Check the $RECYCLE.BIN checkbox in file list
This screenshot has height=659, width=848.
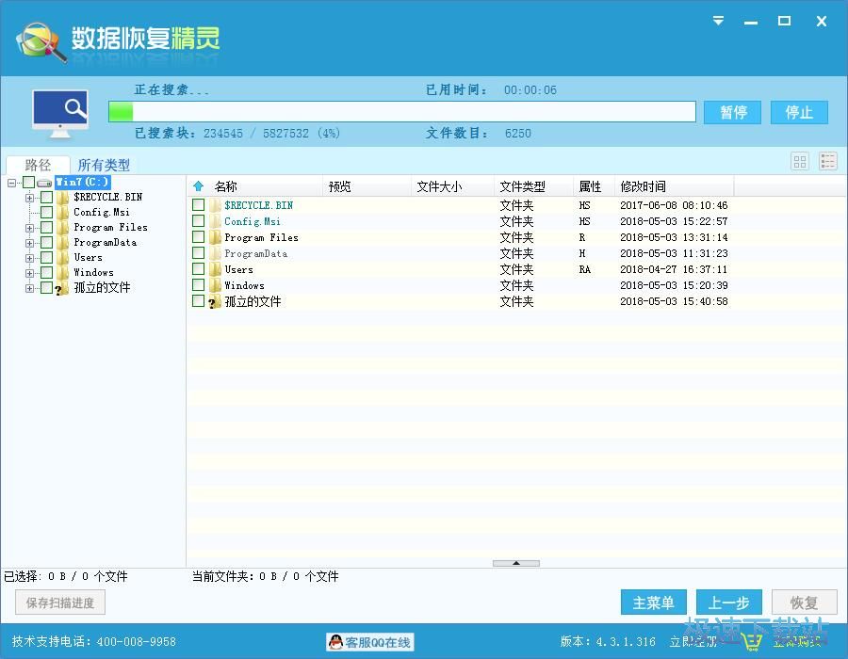pos(198,205)
